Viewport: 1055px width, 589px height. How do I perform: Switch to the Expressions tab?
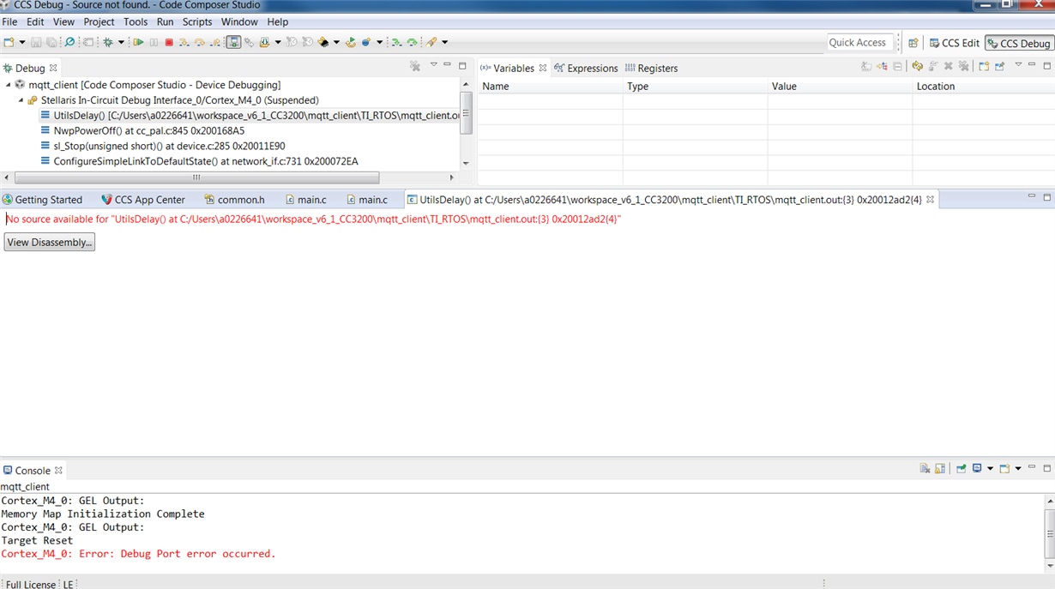click(x=586, y=69)
